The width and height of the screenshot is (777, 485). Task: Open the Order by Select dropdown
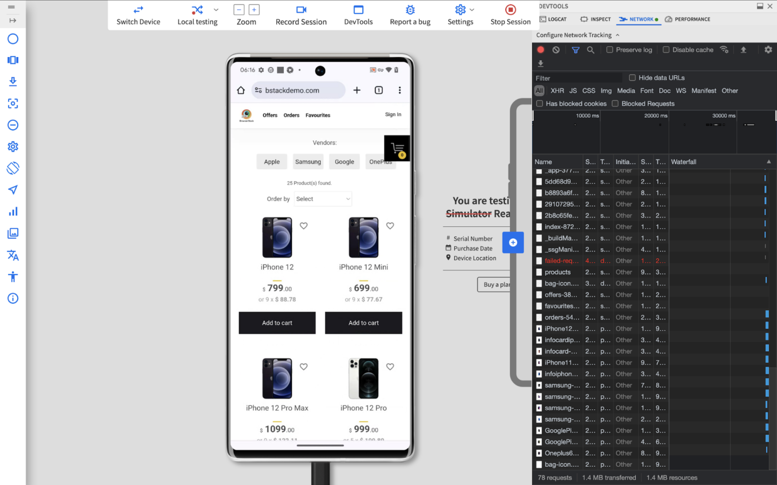point(323,199)
